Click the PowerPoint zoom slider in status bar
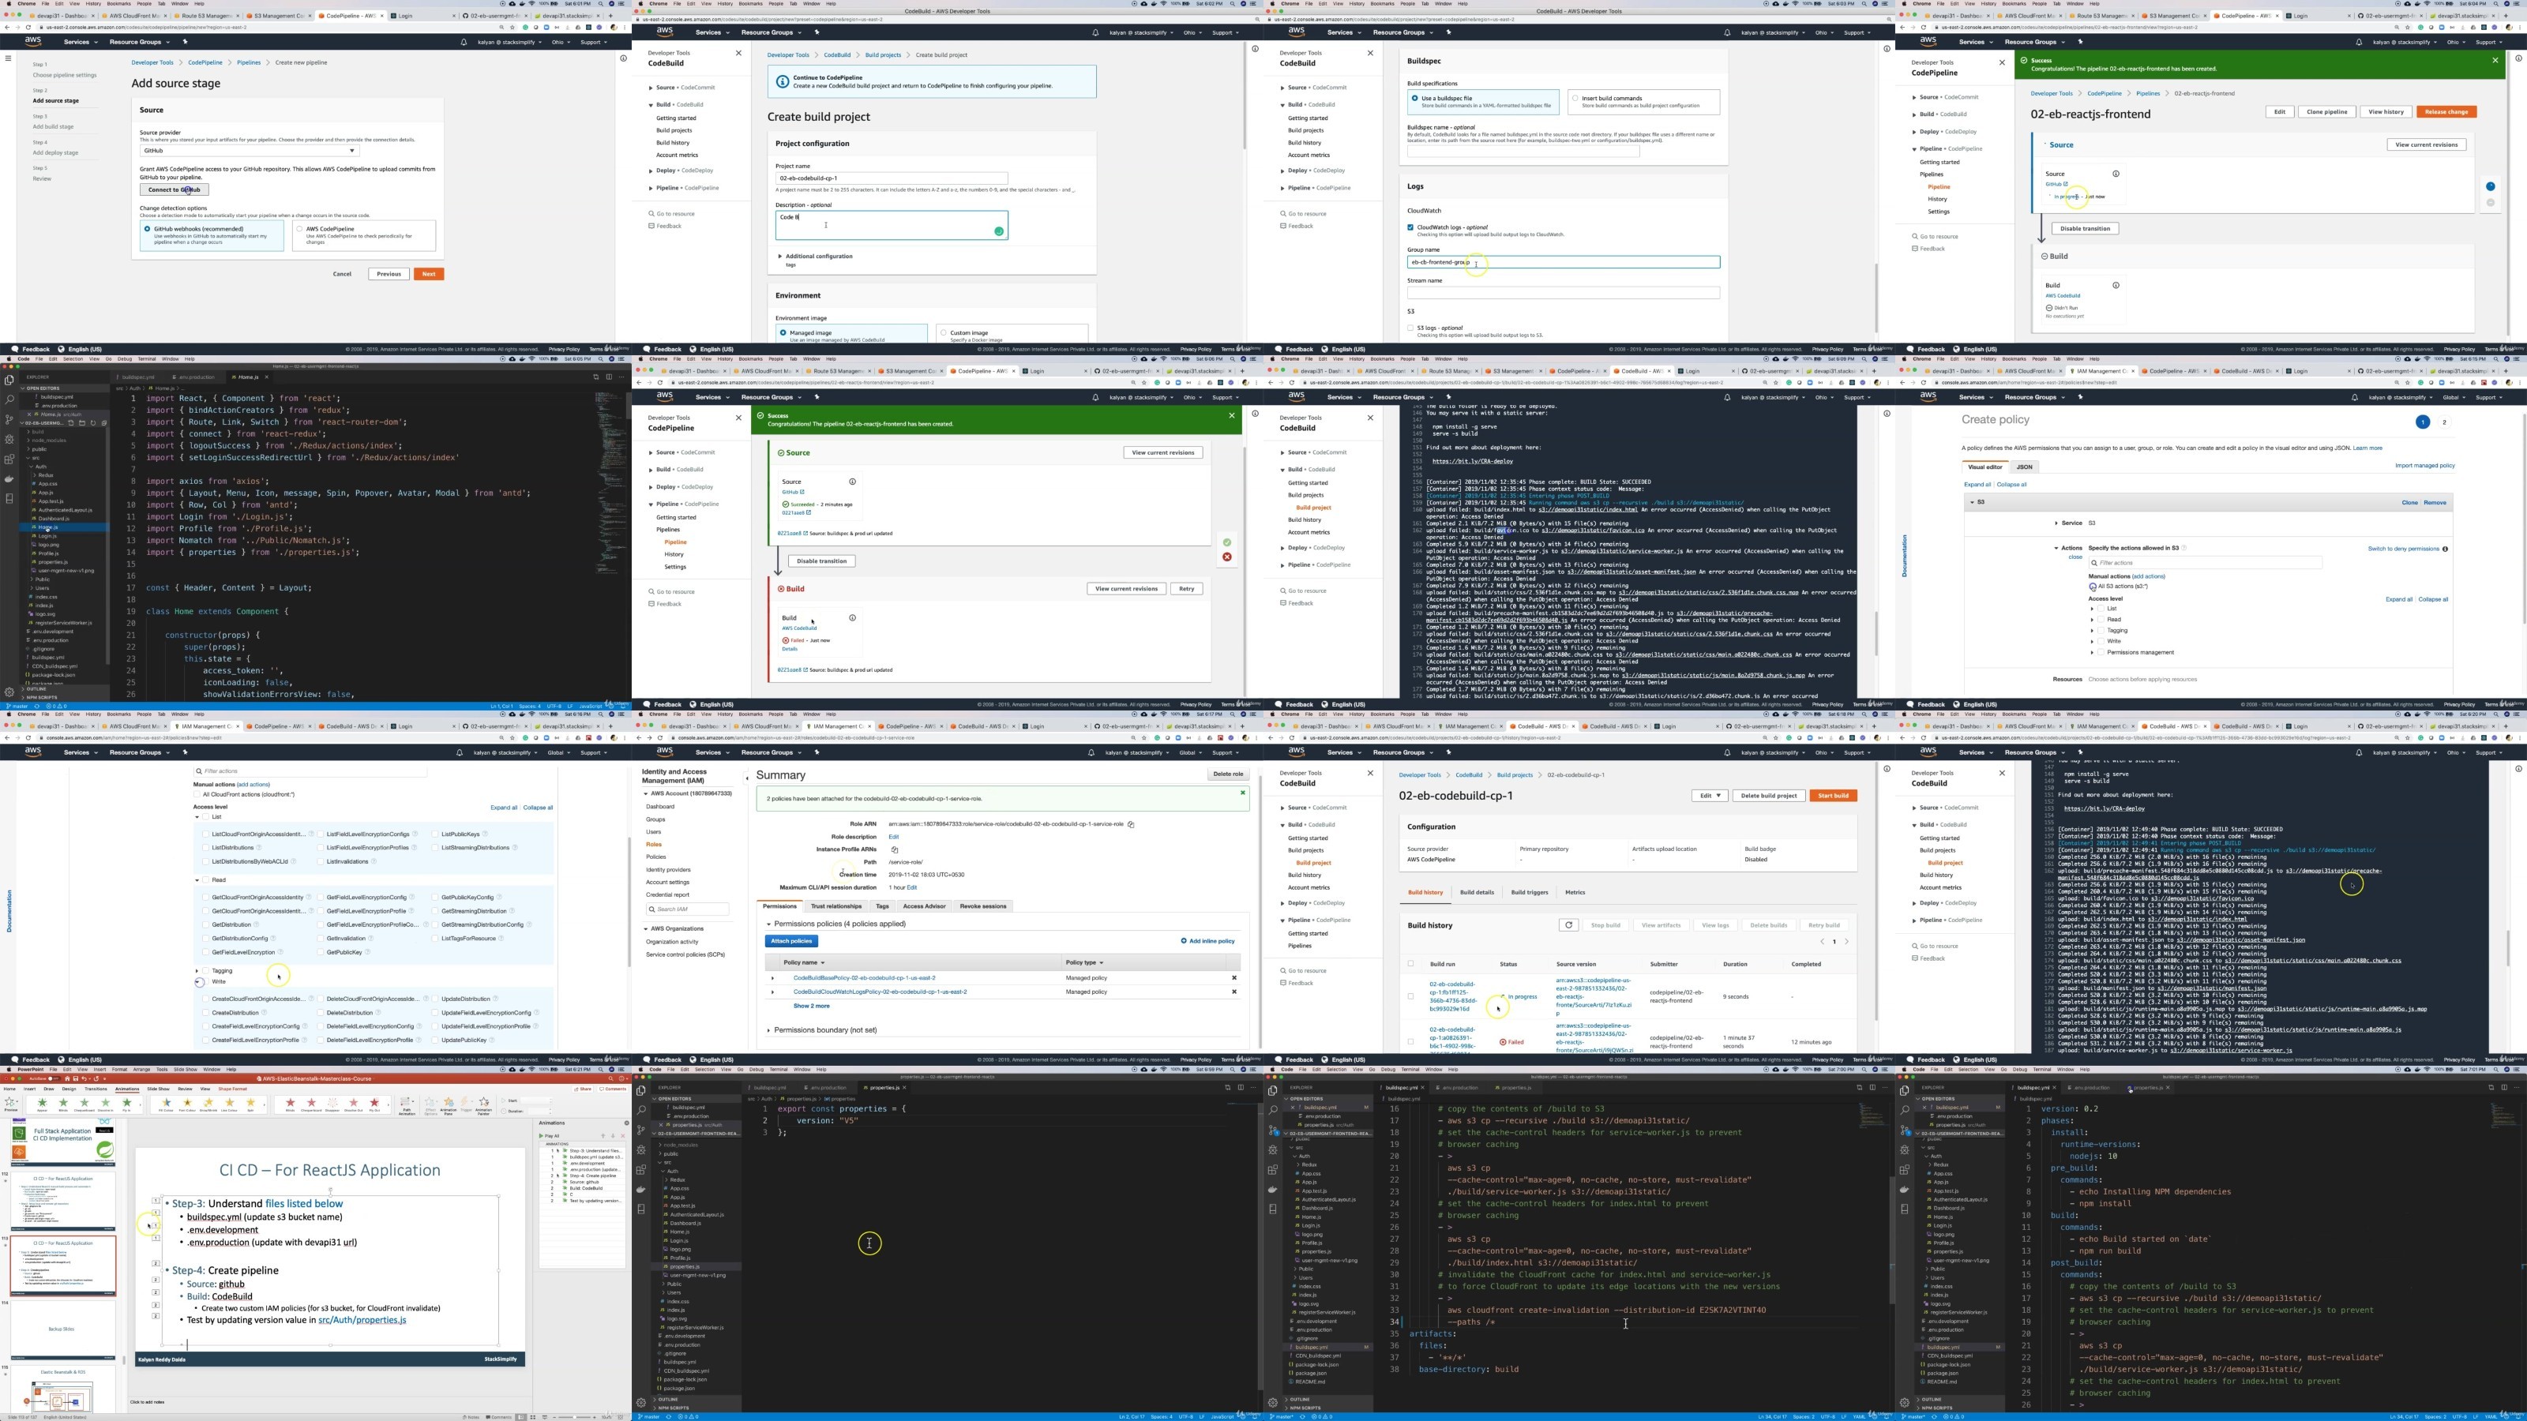 575,1417
